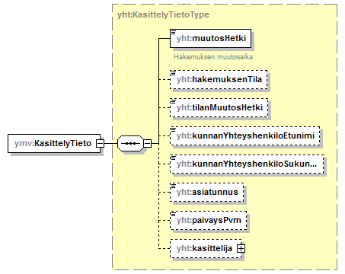Screen dimensions: 345x274
Task: Collapse the sequence compositor minus box
Action: 147,143
